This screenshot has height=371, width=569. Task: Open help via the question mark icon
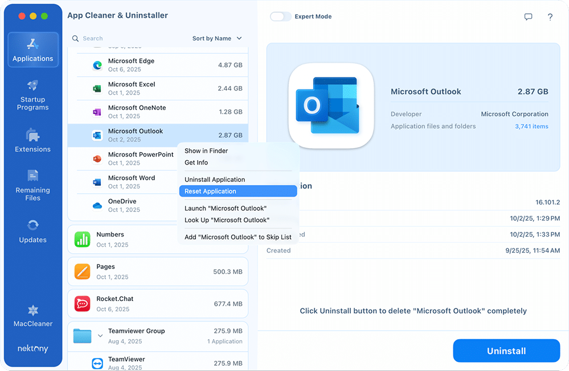tap(550, 17)
